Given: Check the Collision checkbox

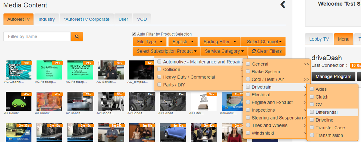Looking at the screenshot, I should 159,69.
